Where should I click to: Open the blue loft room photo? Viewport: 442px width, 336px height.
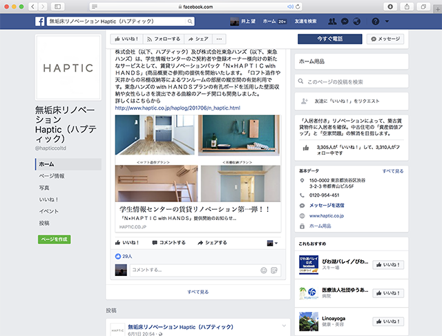pyautogui.click(x=155, y=135)
